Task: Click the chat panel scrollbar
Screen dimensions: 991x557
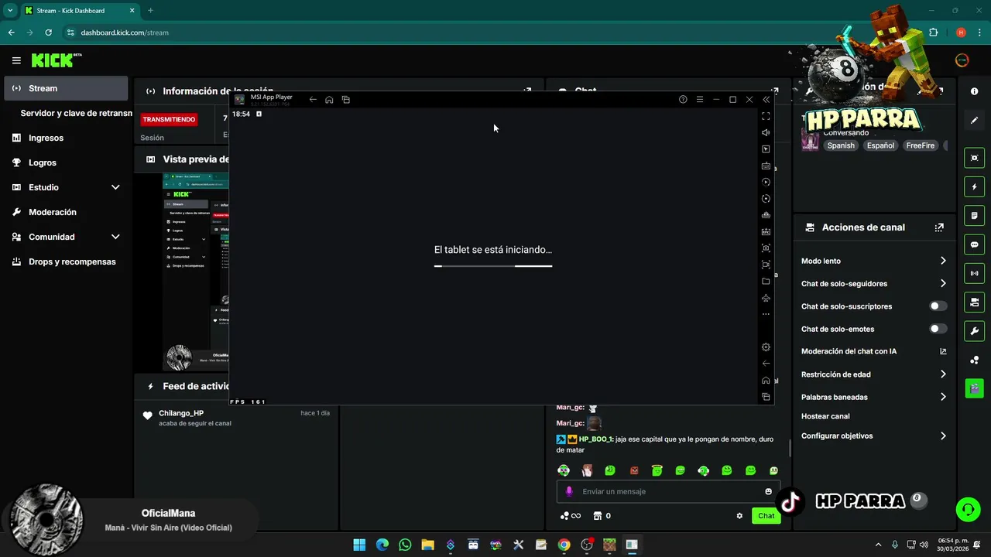Action: (x=790, y=449)
